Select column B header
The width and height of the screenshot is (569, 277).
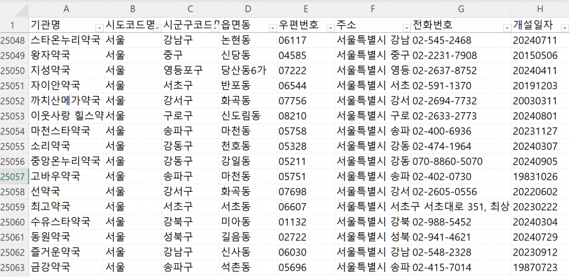click(133, 9)
